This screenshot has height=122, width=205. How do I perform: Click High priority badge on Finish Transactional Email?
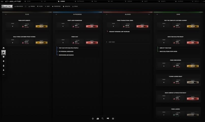pyautogui.click(x=142, y=26)
